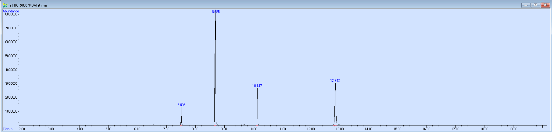The image size is (552, 132).
Task: Select the peak label 12.842
Action: click(x=335, y=81)
